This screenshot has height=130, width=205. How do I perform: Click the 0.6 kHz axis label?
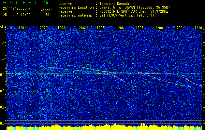tap(3, 123)
